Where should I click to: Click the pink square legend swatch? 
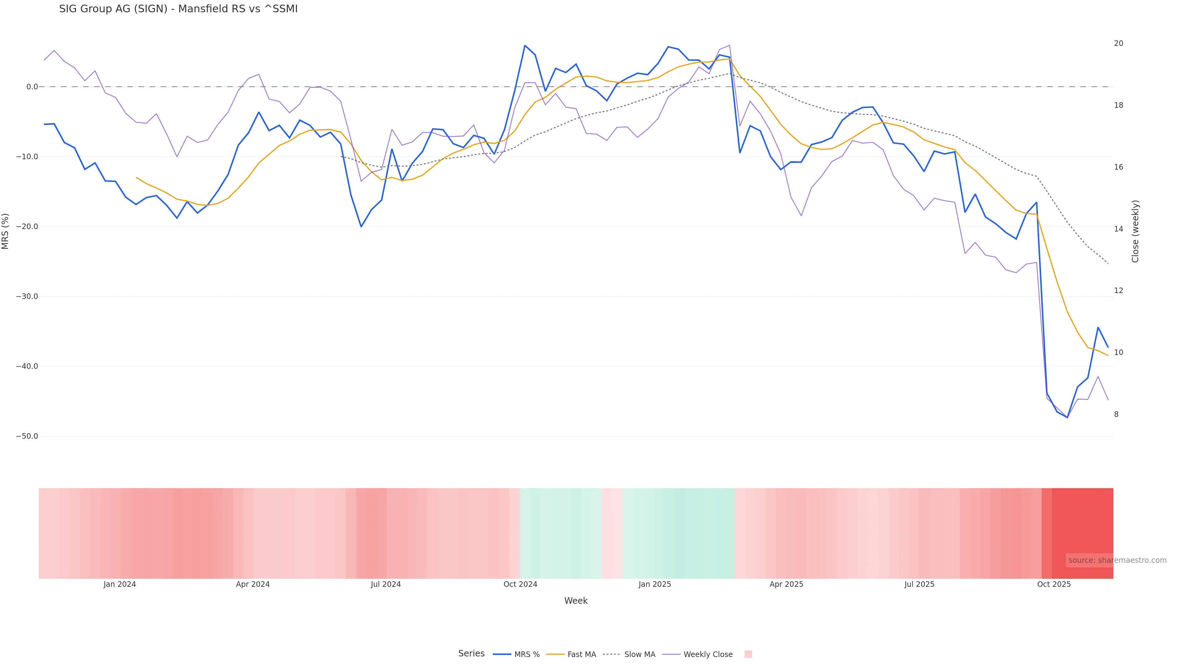748,655
